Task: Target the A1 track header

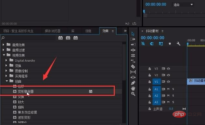Action: pyautogui.click(x=156, y=89)
